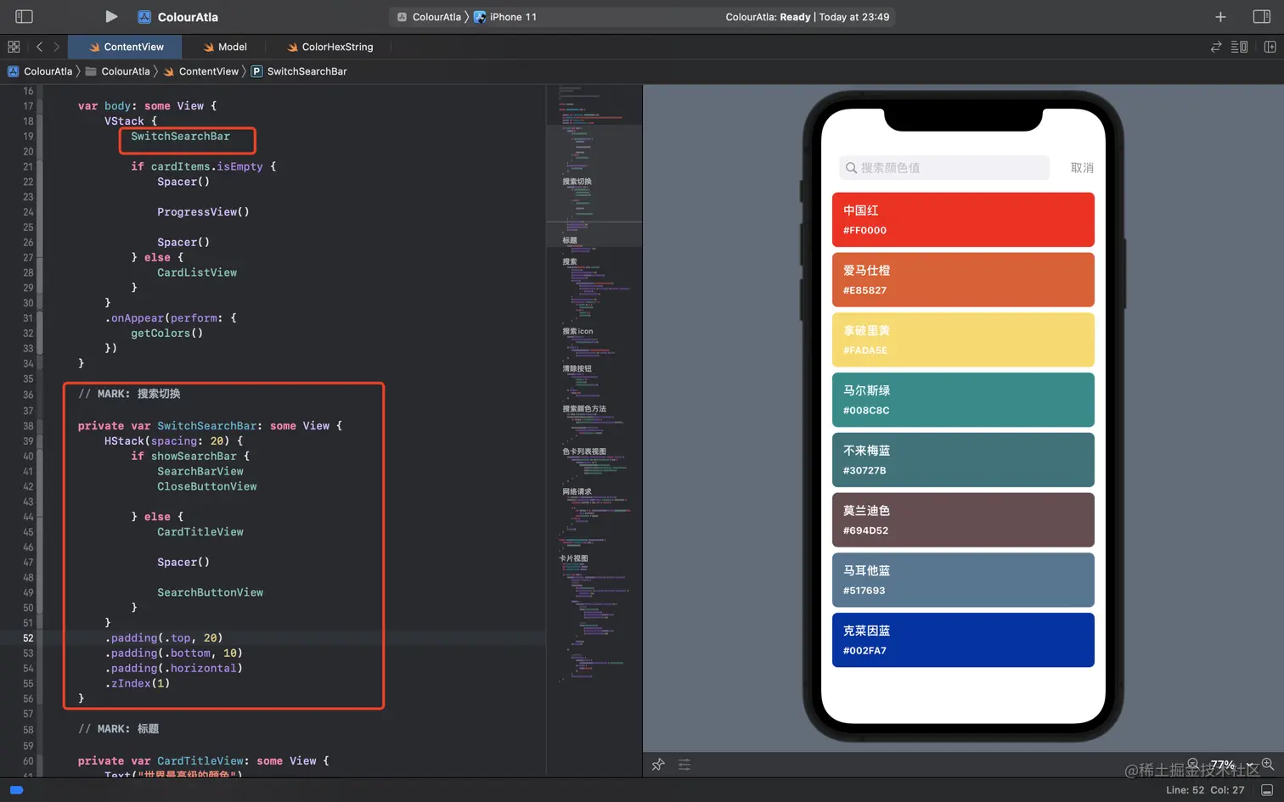Click the blue indicator at bottom left
The image size is (1284, 802).
[x=16, y=790]
